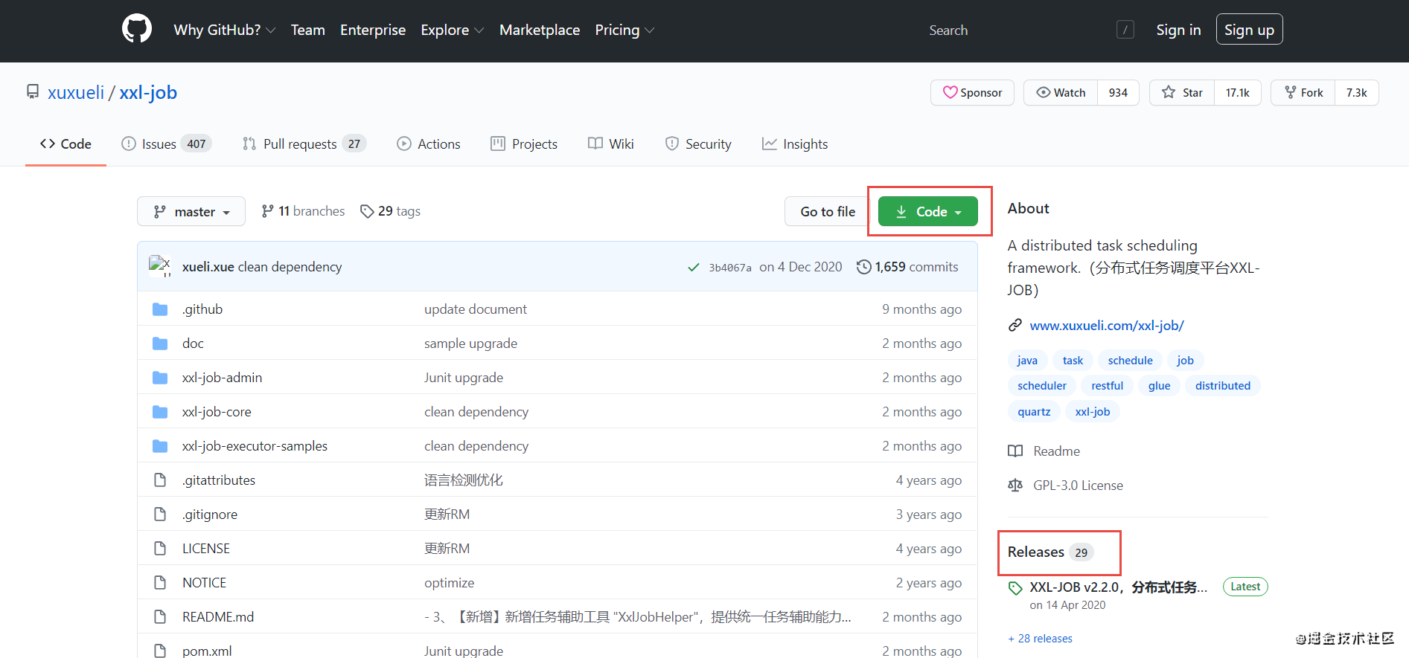Viewport: 1409px width, 658px height.
Task: Click the pom.xml file icon
Action: coord(160,651)
